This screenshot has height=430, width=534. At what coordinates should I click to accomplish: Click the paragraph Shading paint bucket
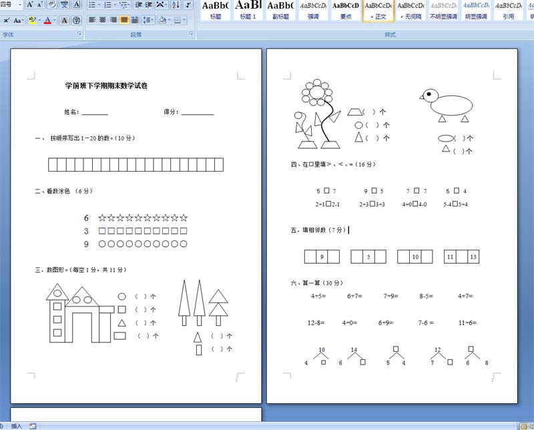click(x=162, y=21)
